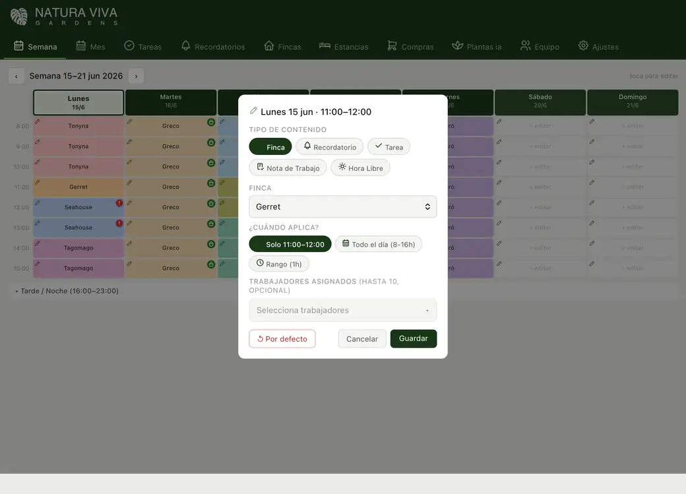686x494 pixels.
Task: Click the Semana 15–21 jun 2026 label
Action: [x=76, y=76]
